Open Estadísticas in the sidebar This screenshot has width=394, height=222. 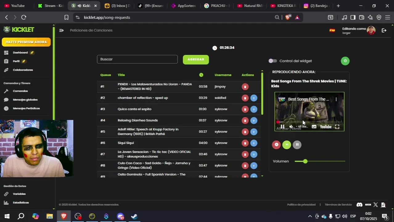[21, 203]
